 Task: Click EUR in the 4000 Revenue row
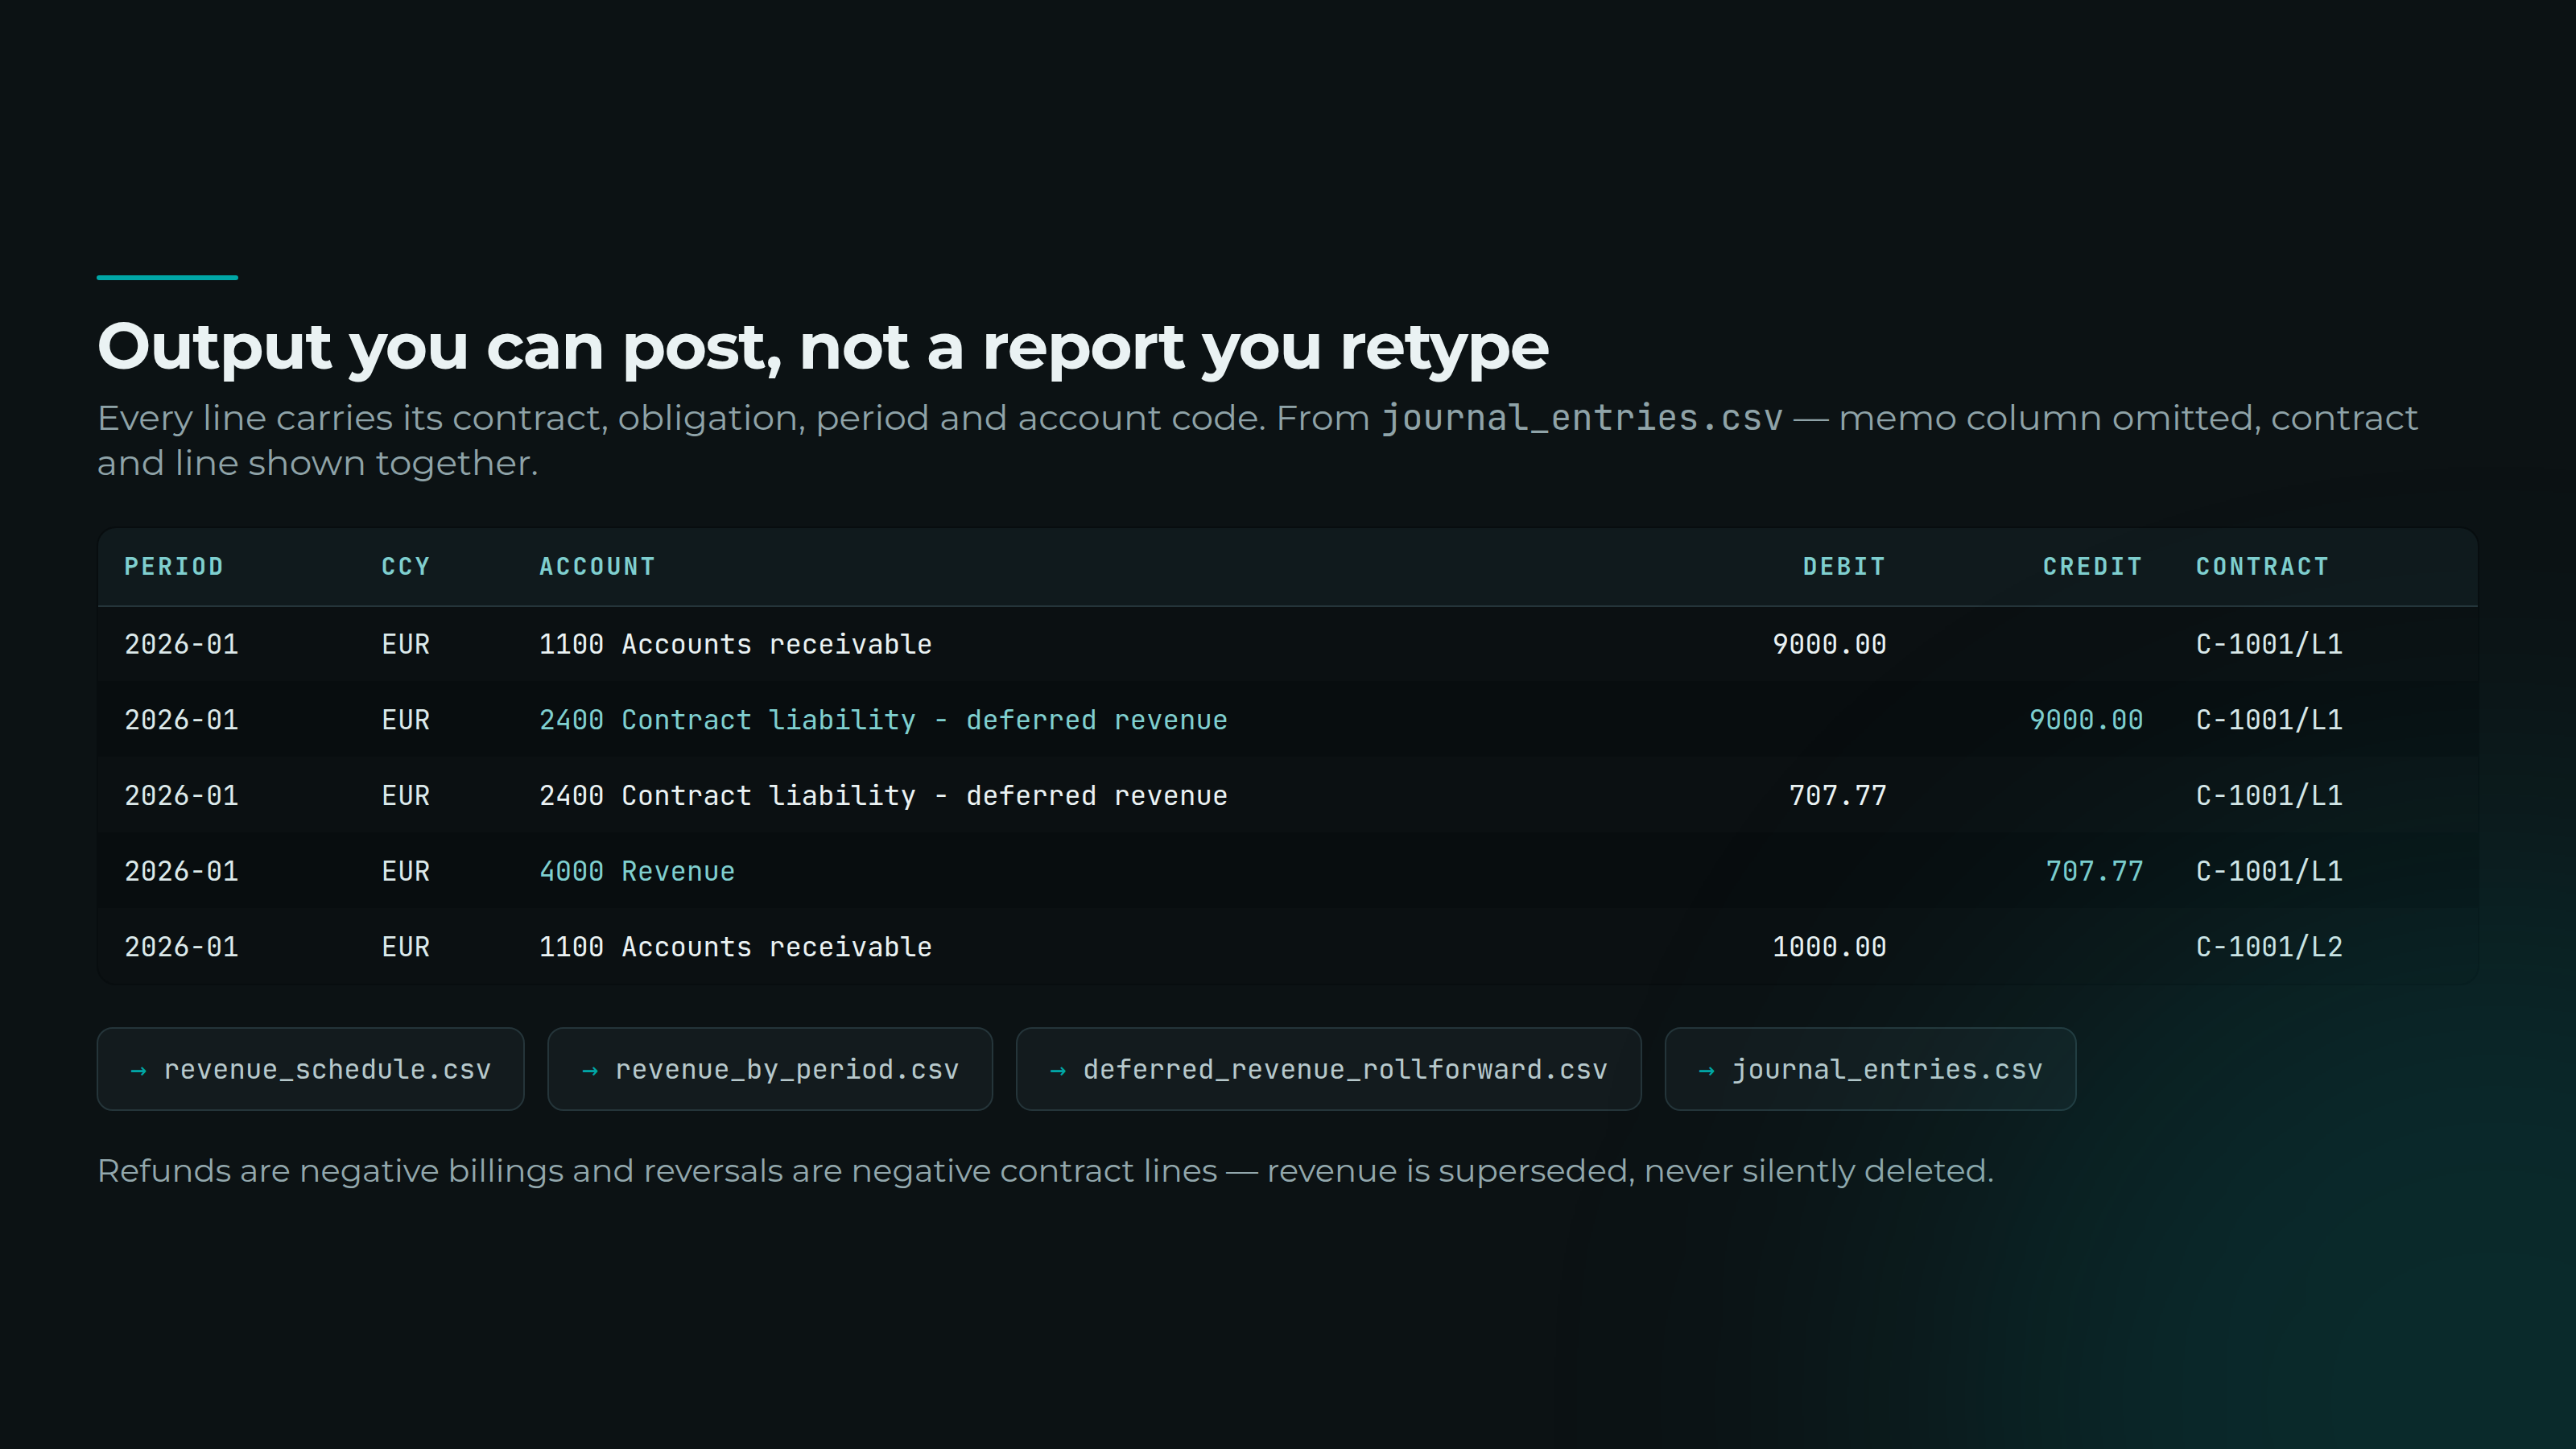[x=406, y=871]
